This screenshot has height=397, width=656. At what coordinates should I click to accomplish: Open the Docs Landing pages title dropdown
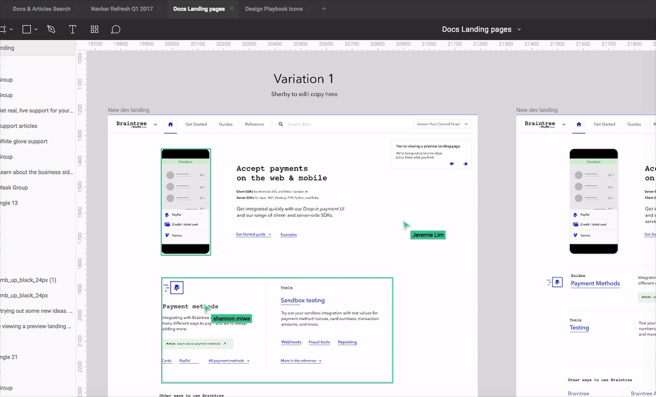point(519,29)
